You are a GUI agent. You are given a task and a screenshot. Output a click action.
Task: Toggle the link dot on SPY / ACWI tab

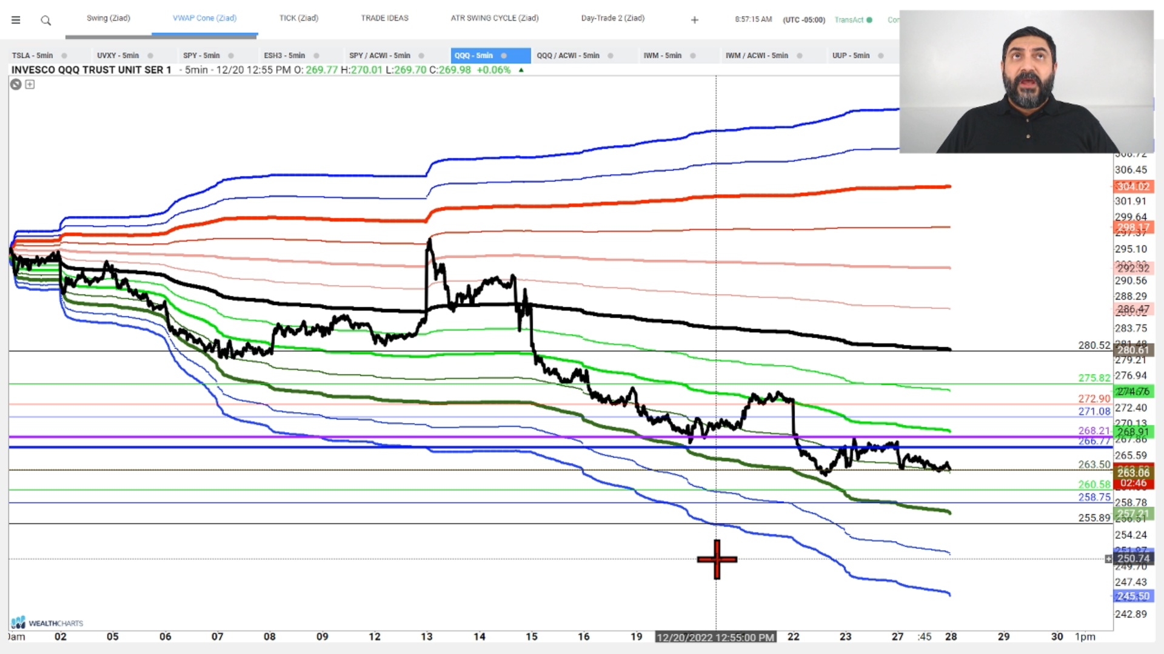421,56
